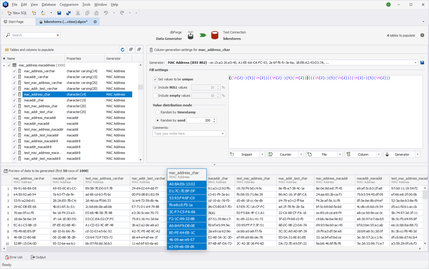Open the Error List panel
429x269 pixels.
[14, 257]
